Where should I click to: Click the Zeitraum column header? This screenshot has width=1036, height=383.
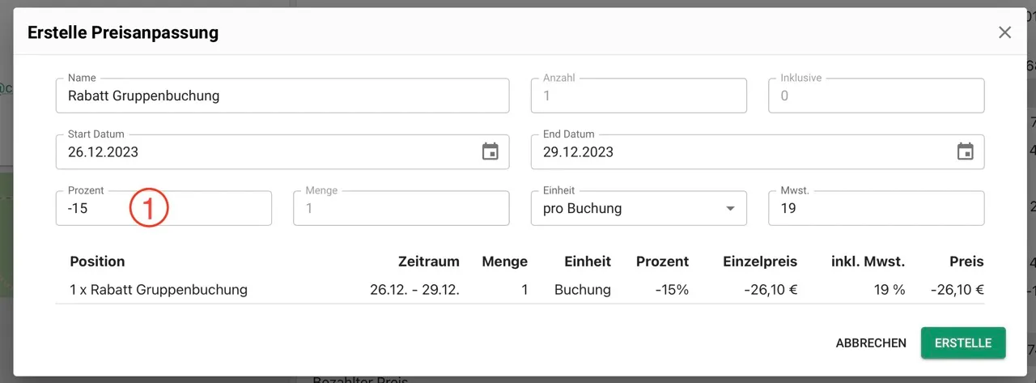(x=429, y=262)
